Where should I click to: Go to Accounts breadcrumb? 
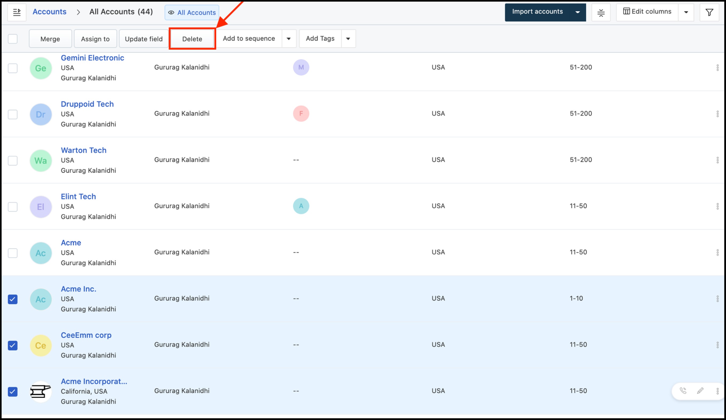[49, 12]
